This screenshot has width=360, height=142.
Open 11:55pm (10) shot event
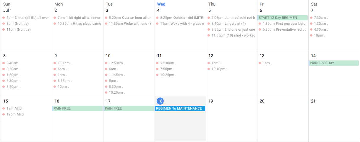click(x=231, y=35)
